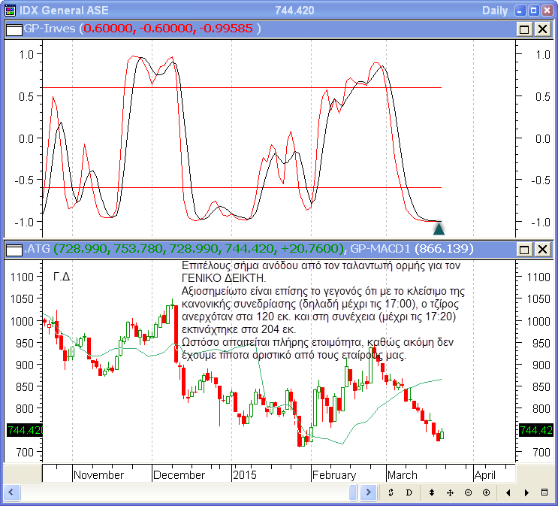This screenshot has height=506, width=558.
Task: Click the GP-MACD1 (866.139) label
Action: [412, 248]
